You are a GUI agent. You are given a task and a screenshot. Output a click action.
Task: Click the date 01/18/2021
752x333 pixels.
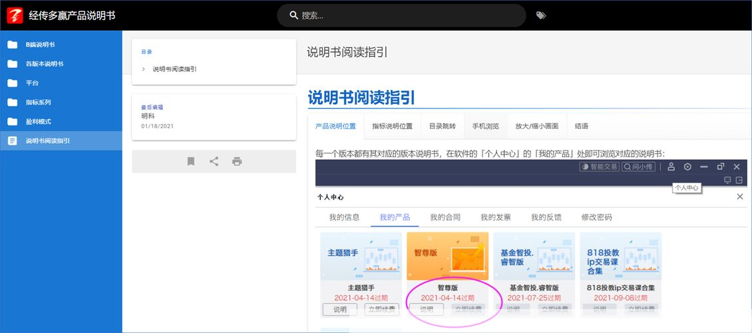[157, 126]
